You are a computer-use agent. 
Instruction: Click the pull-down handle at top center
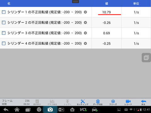[x=75, y=2]
